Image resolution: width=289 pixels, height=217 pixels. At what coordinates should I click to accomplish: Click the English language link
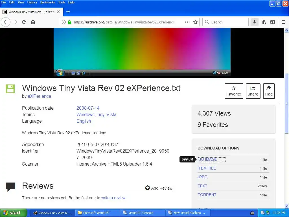coord(84,121)
